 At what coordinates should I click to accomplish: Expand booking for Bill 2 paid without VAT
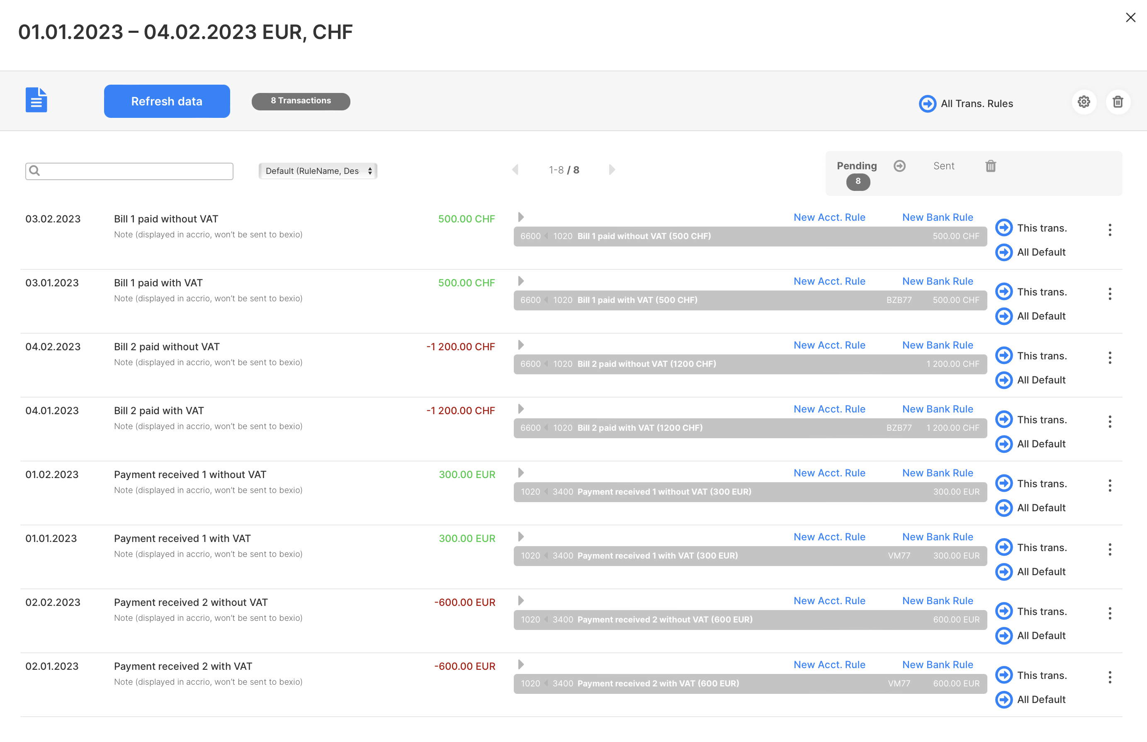click(521, 345)
